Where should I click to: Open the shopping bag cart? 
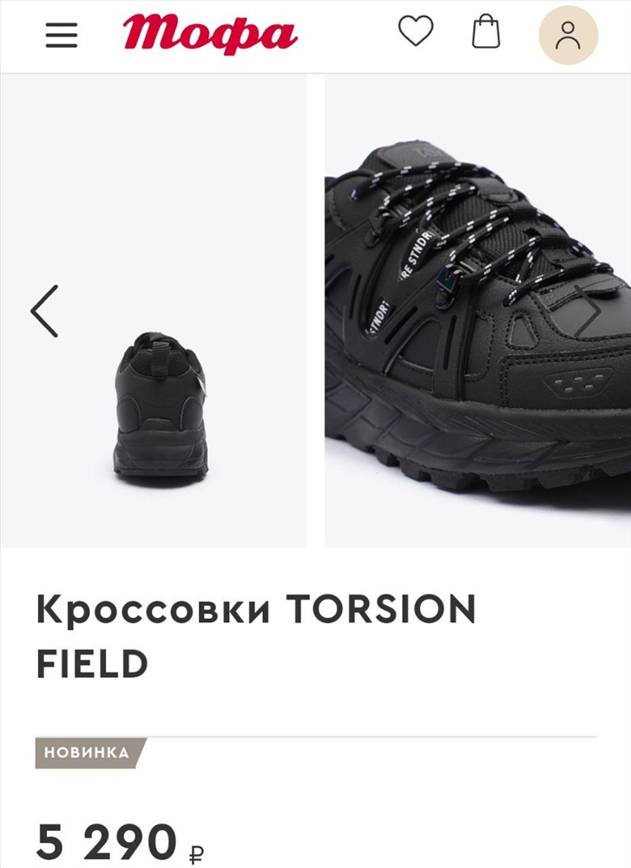(486, 31)
